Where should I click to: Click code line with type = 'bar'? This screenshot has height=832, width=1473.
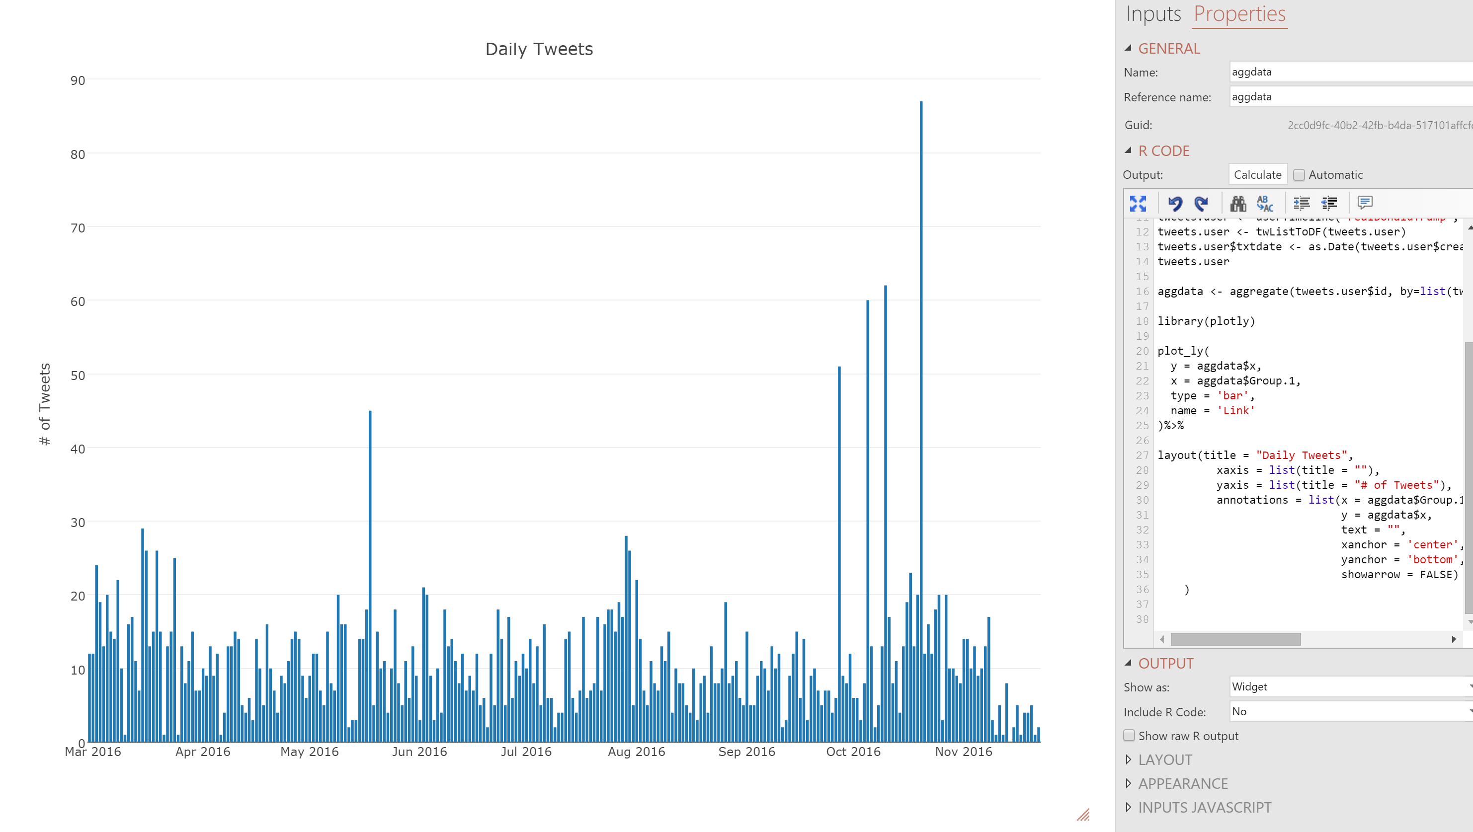[1212, 395]
